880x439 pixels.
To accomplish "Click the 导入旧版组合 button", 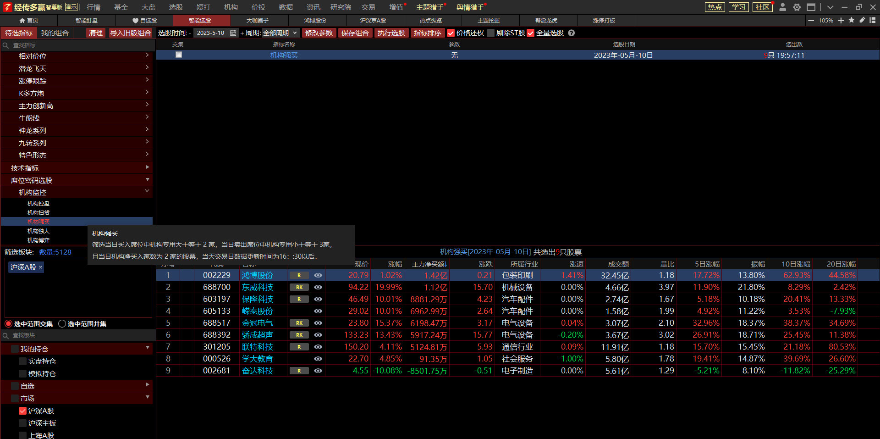I will [x=130, y=33].
